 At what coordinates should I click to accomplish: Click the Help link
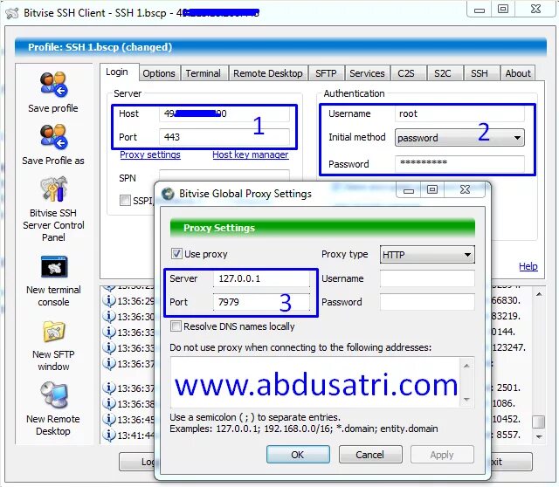coord(528,266)
